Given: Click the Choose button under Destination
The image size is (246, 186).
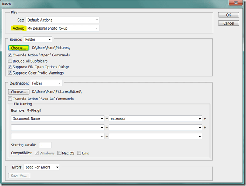Looking at the screenshot, I should pos(19,92).
